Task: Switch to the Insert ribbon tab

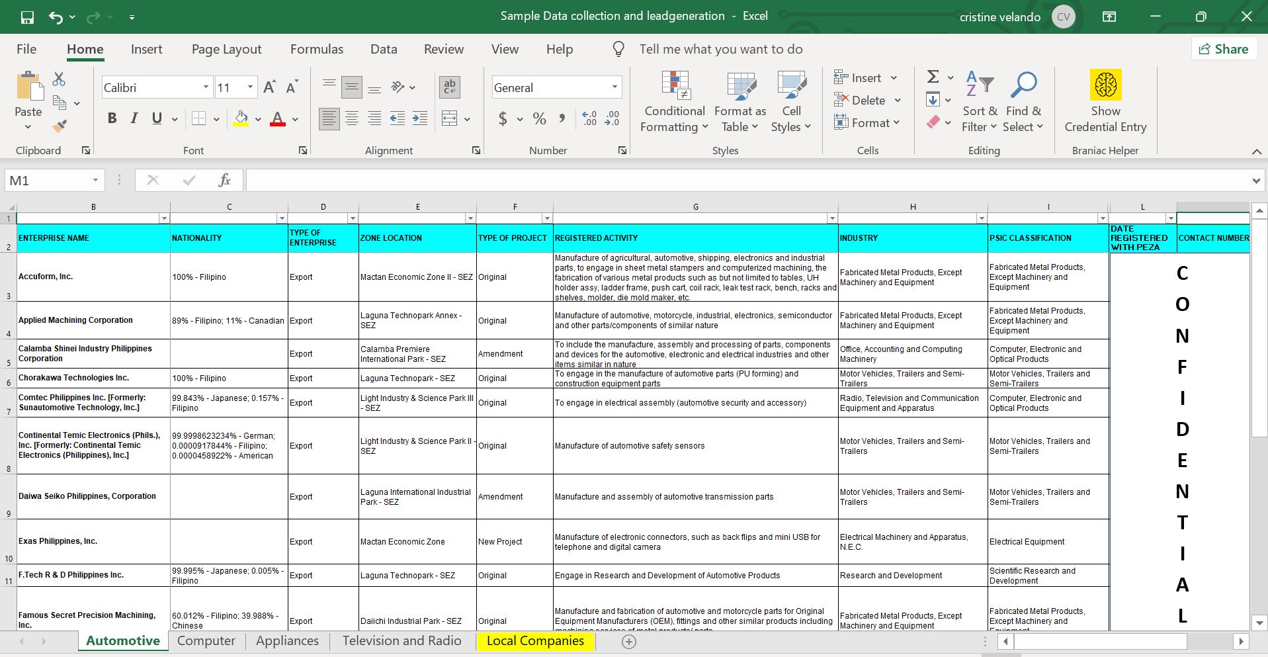Action: pos(146,49)
